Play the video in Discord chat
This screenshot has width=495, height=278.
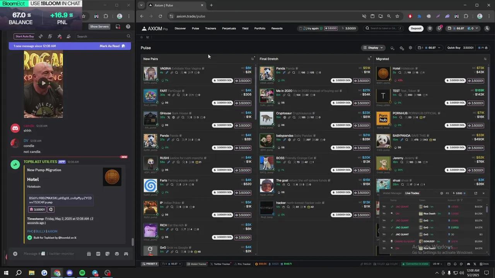[x=43, y=83]
